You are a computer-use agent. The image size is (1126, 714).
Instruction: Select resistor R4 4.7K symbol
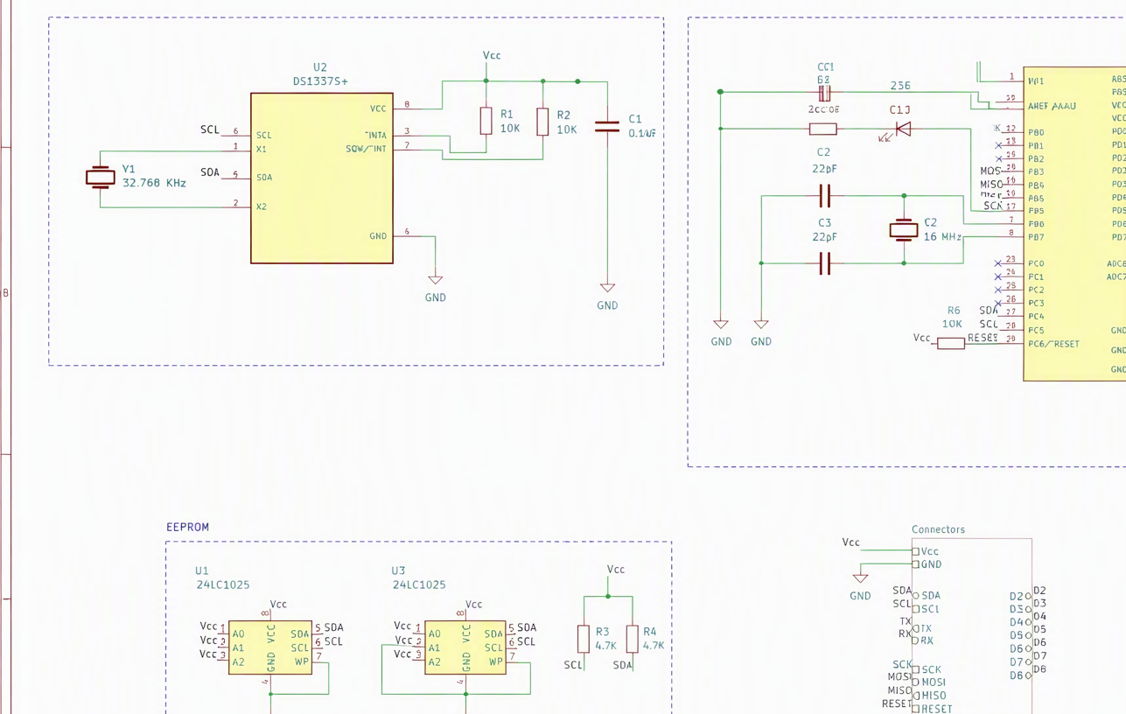(632, 639)
